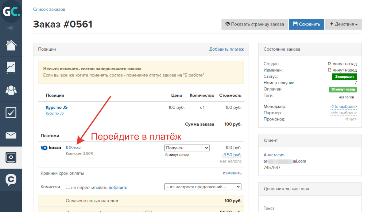Open the payment status 'Получен' dropdown
368x212 pixels.
coord(187,148)
